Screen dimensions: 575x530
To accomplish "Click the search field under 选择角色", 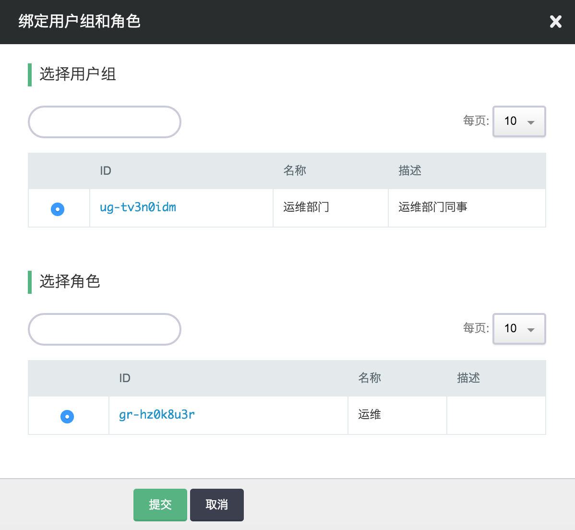I will [105, 329].
